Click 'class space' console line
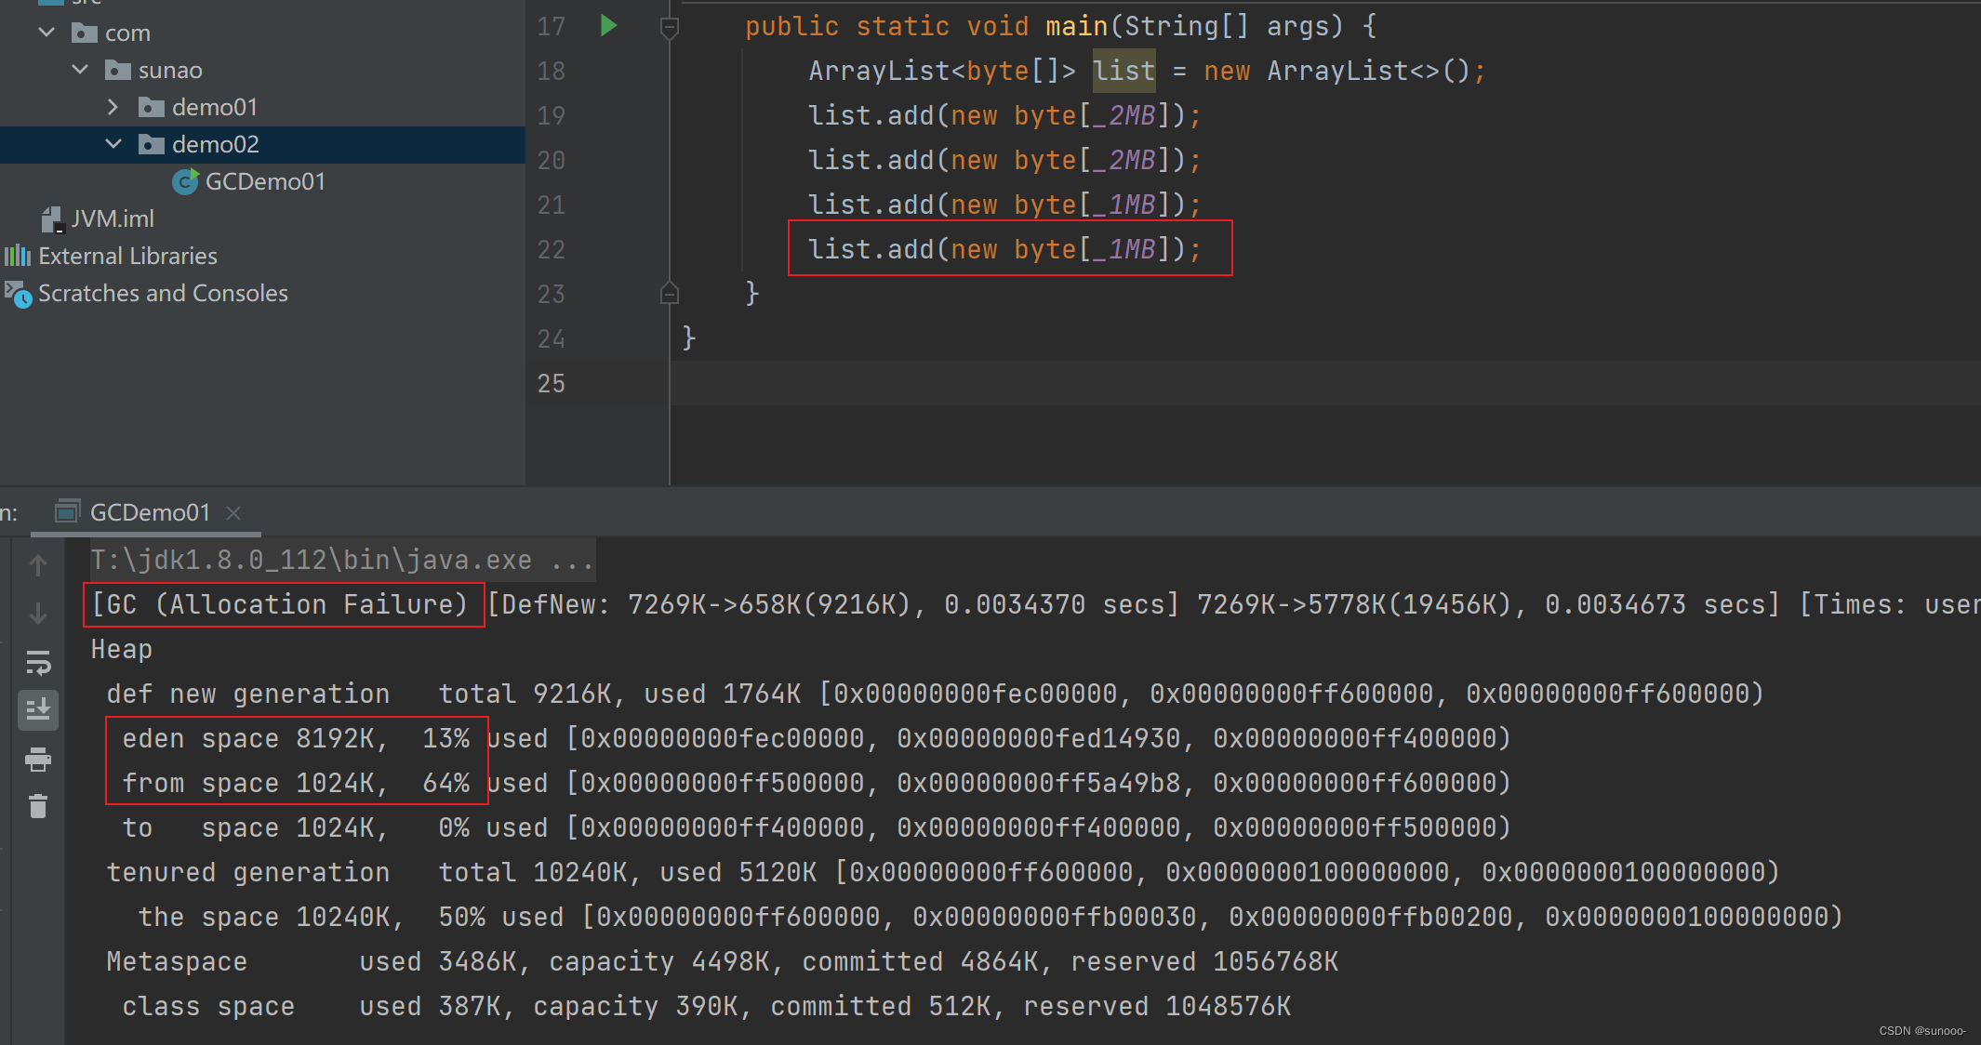Screen dimensions: 1981x1045 706,1006
